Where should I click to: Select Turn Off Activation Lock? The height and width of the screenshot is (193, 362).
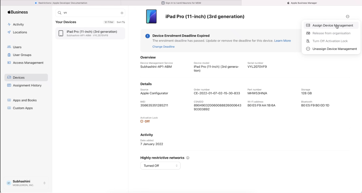(330, 41)
